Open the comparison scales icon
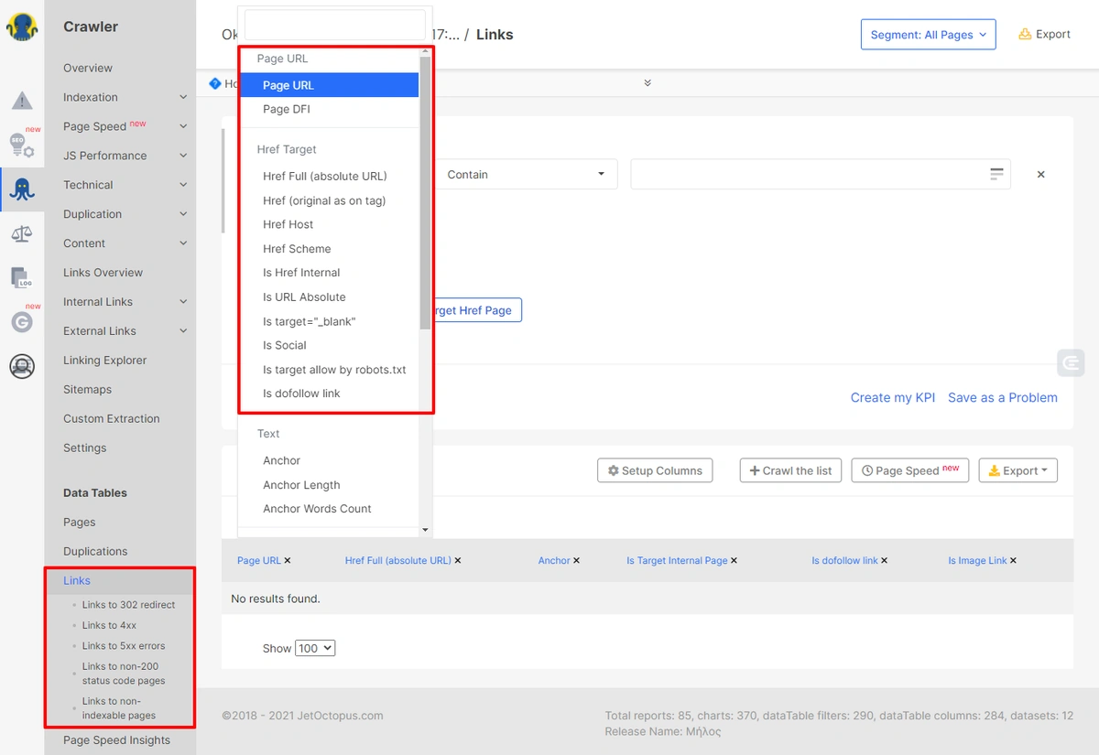 pos(20,233)
